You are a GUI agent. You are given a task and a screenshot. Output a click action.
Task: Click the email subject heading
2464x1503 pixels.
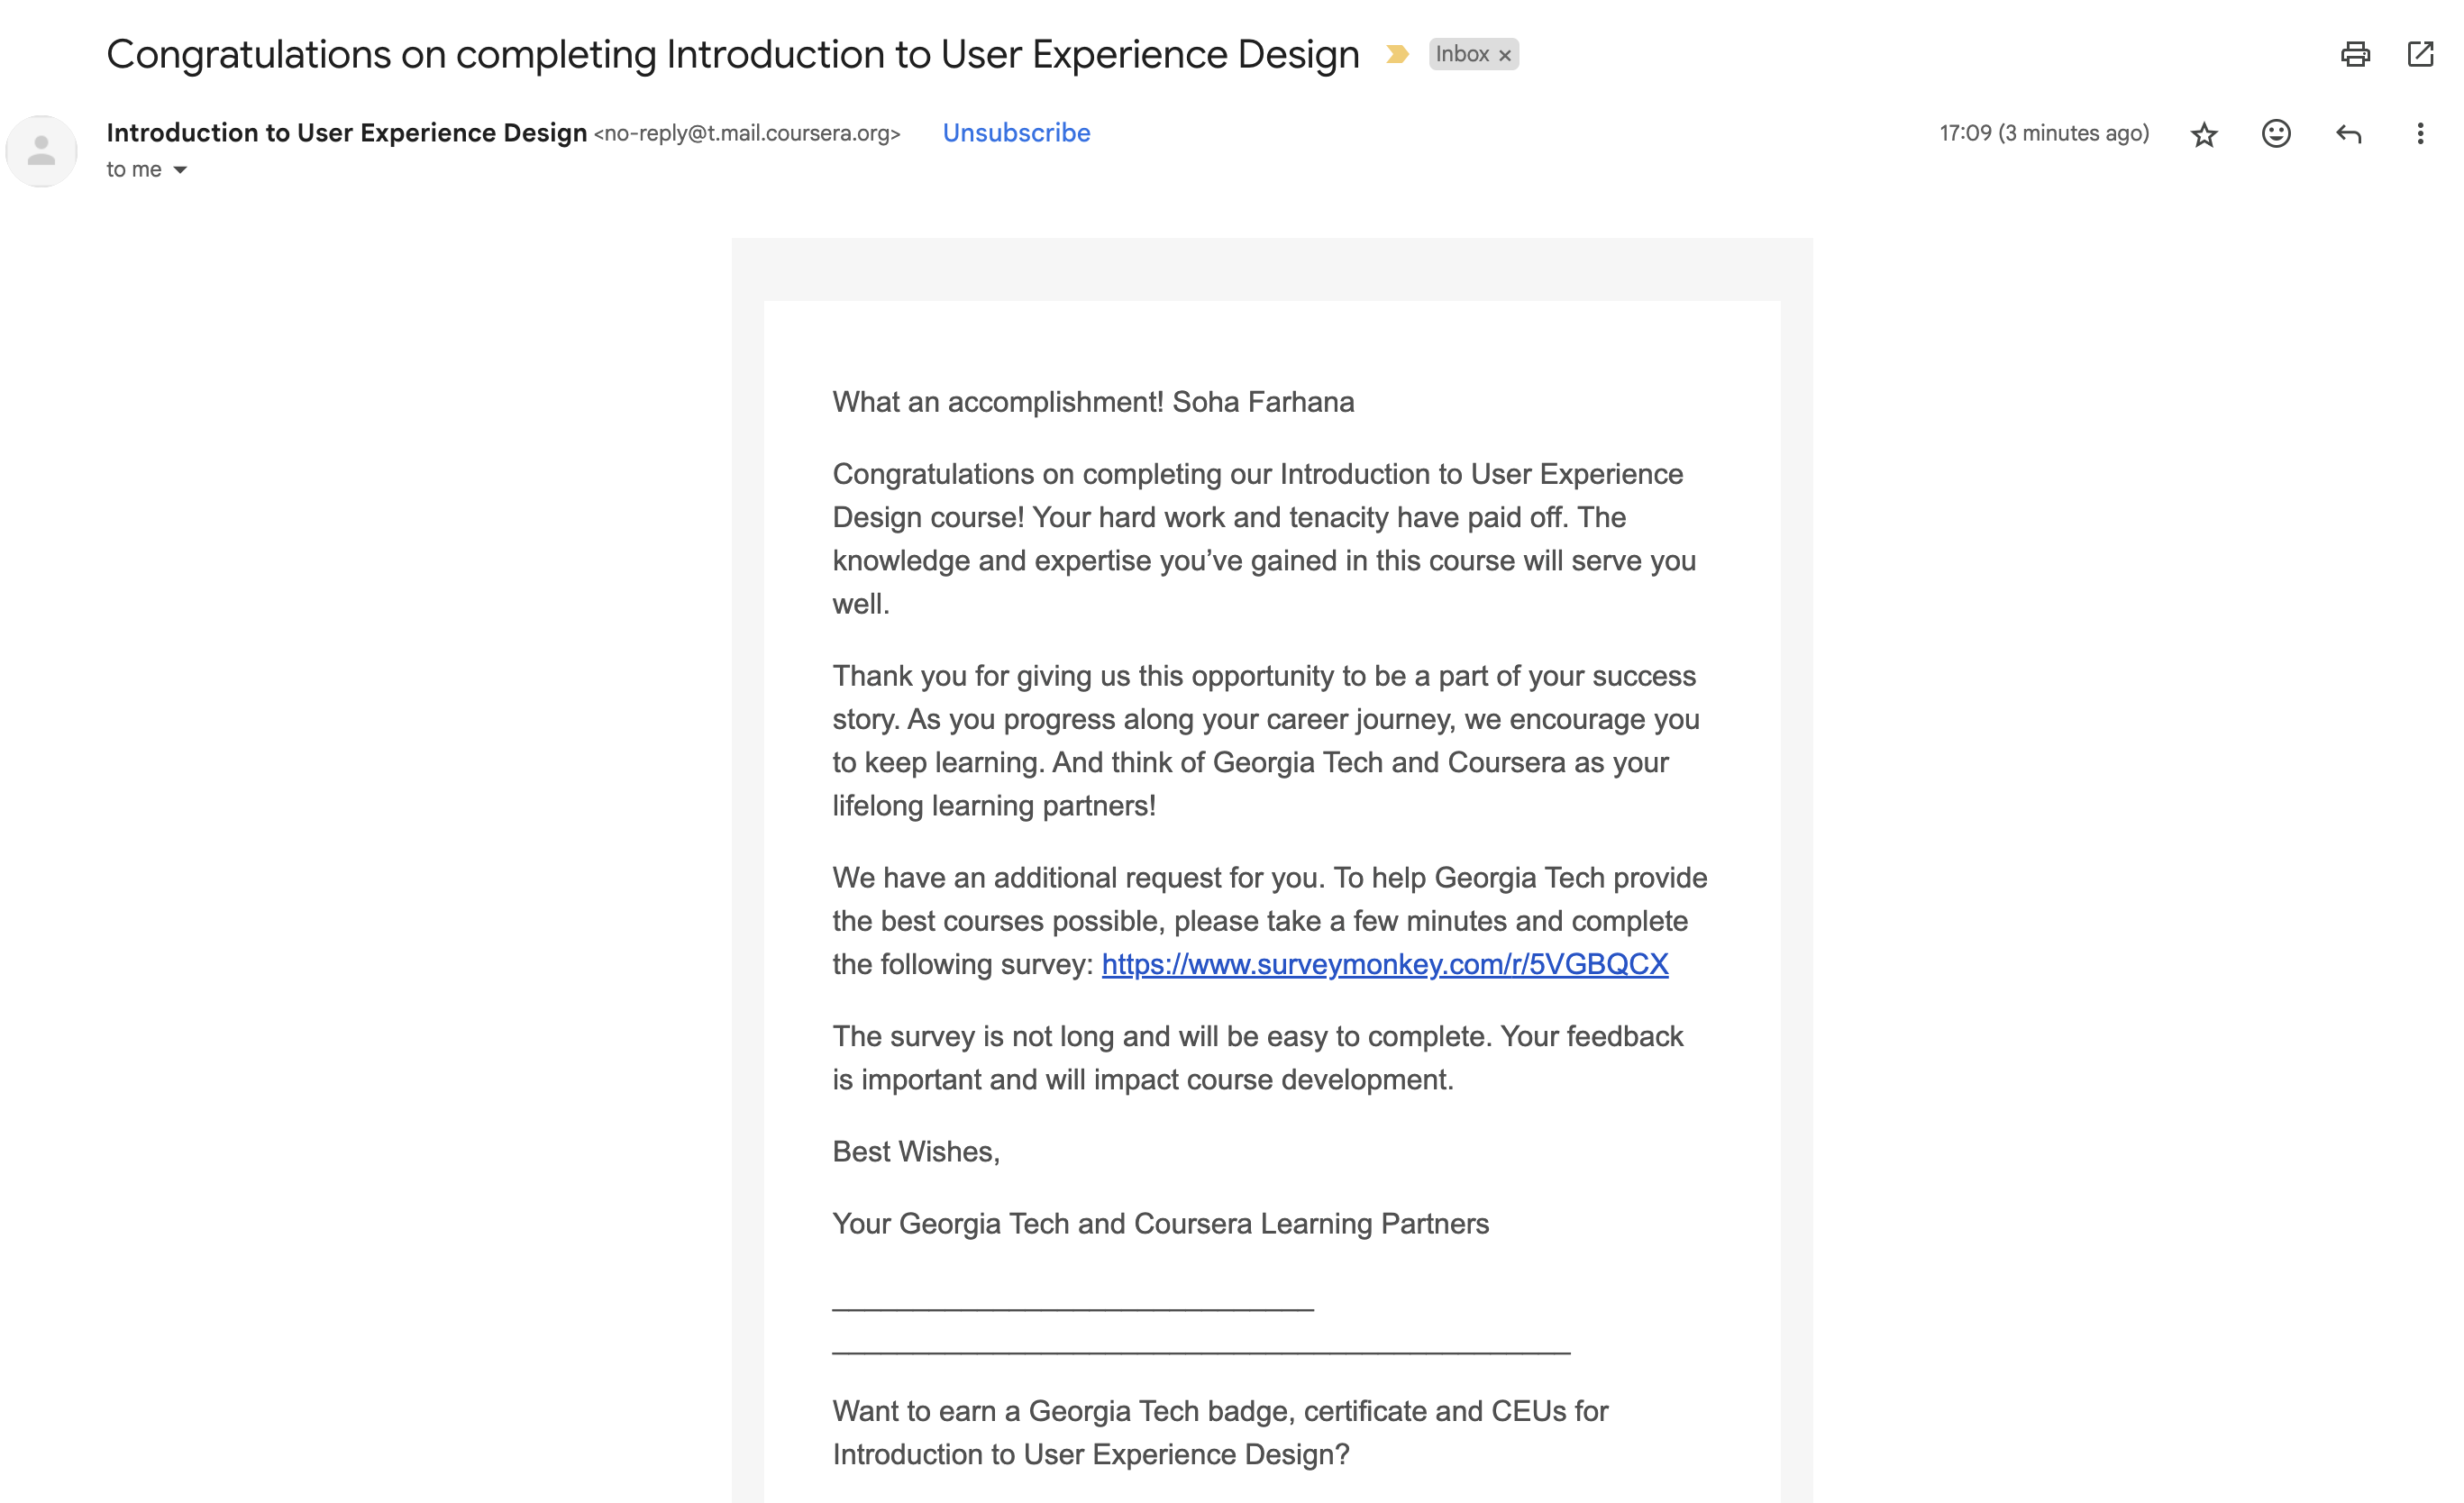pos(732,54)
